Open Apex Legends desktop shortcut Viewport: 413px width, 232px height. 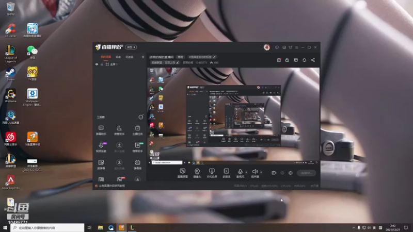(10, 183)
